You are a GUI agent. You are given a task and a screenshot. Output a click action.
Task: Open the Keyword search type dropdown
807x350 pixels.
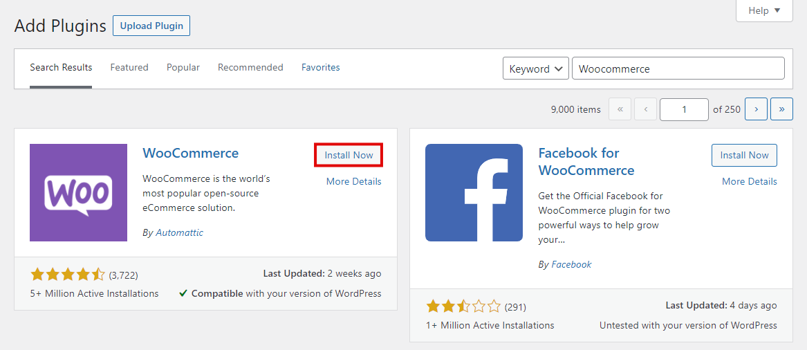[536, 68]
